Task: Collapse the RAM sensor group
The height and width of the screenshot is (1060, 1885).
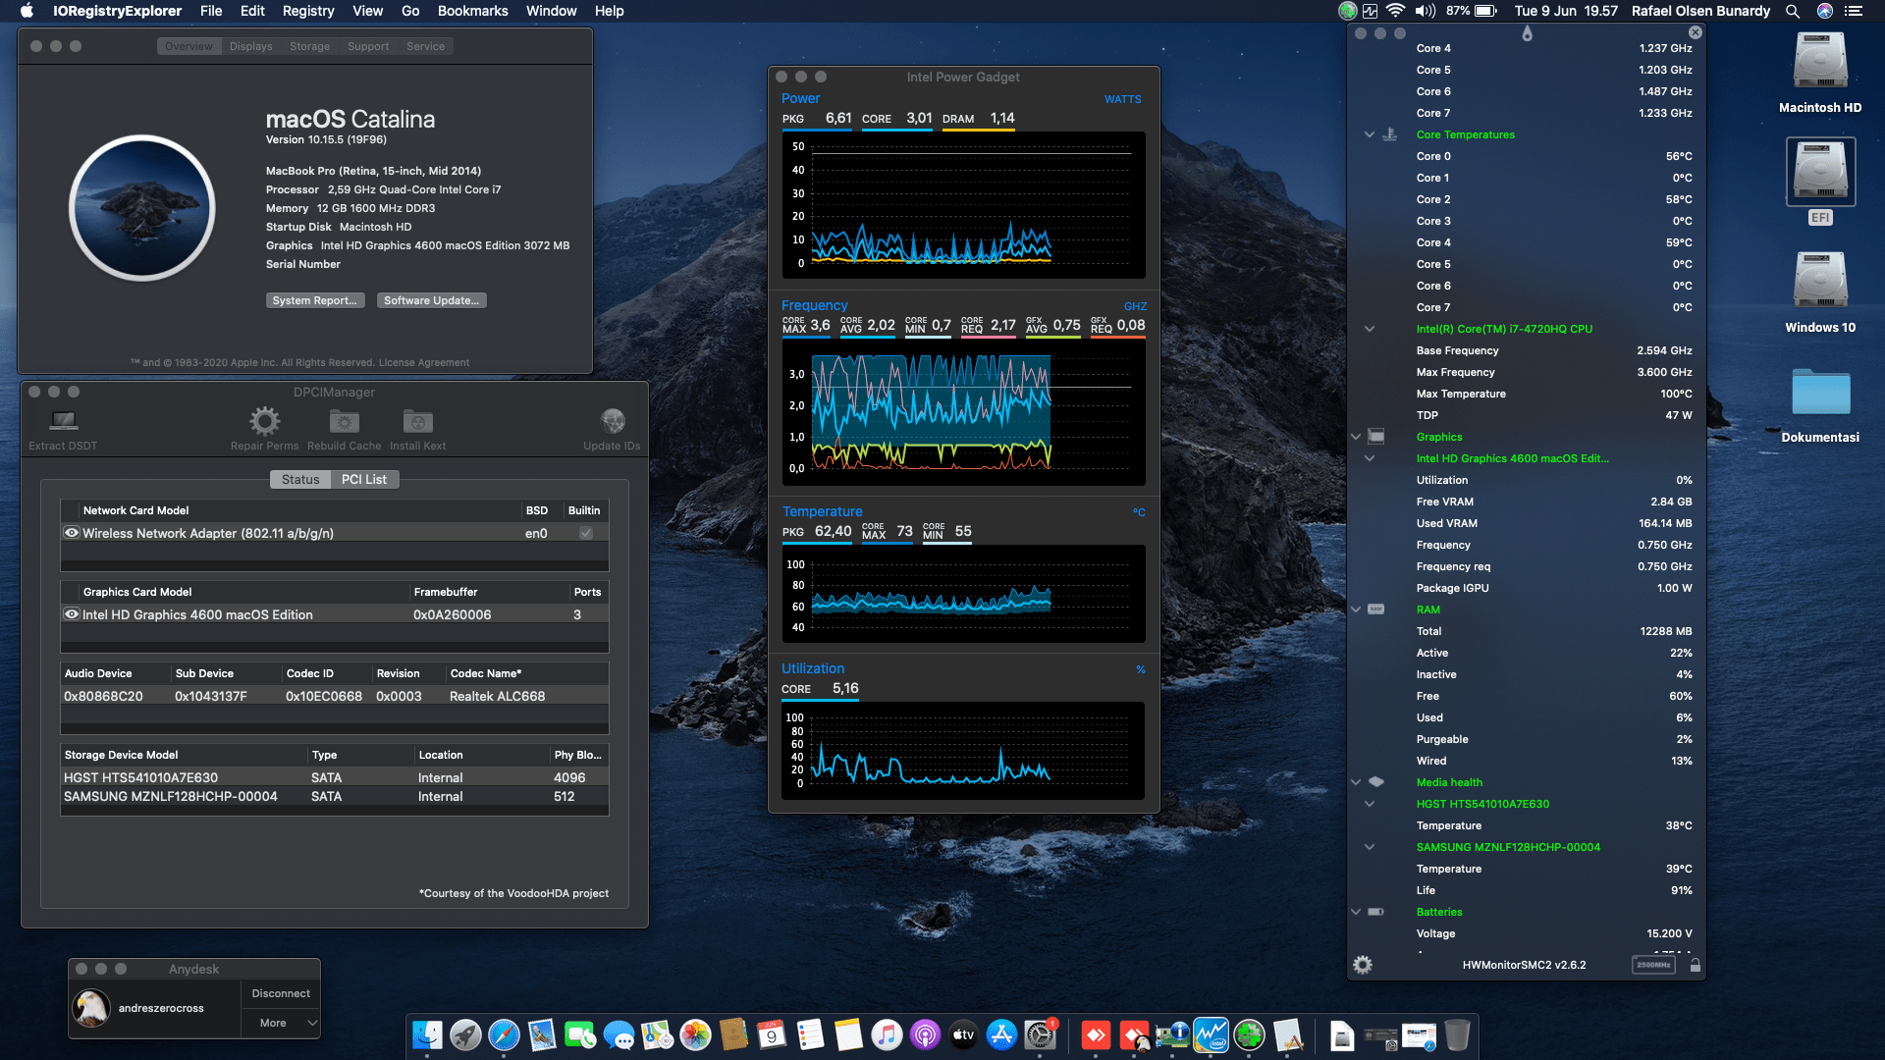Action: [x=1356, y=609]
